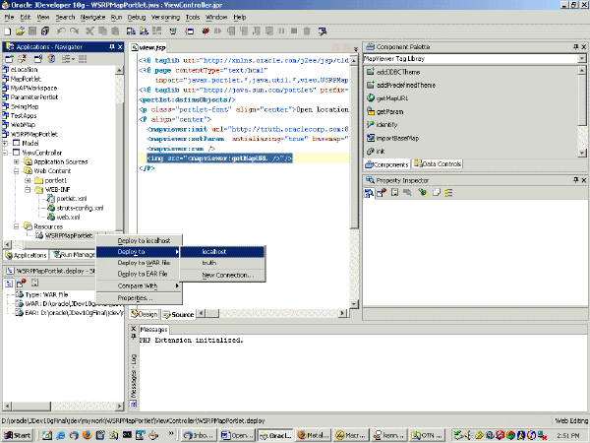590x443 pixels.
Task: Click the Pause toolbar icon
Action: (281, 32)
